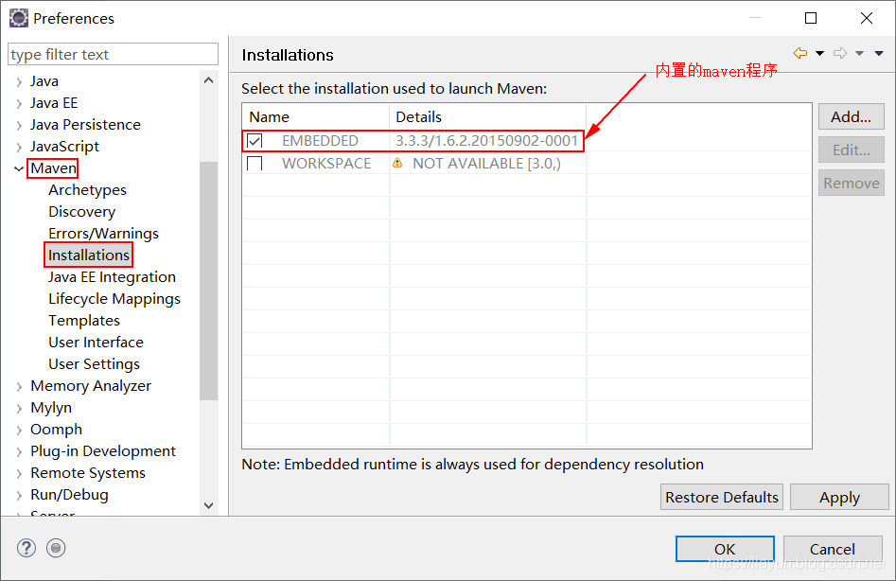Click the 3.3.3/1.6.2.20150902-0001 details cell

pos(486,141)
